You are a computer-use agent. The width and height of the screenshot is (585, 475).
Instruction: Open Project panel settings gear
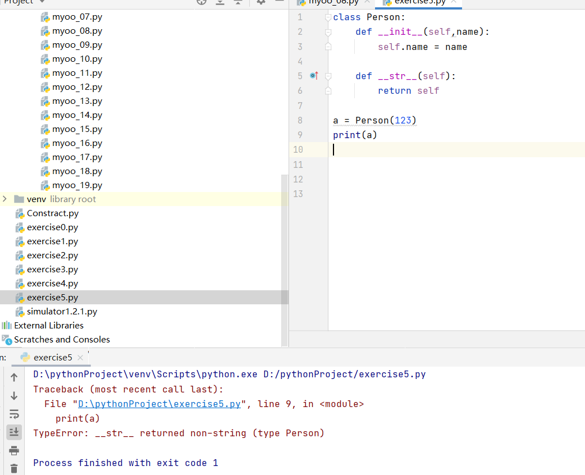pyautogui.click(x=261, y=2)
